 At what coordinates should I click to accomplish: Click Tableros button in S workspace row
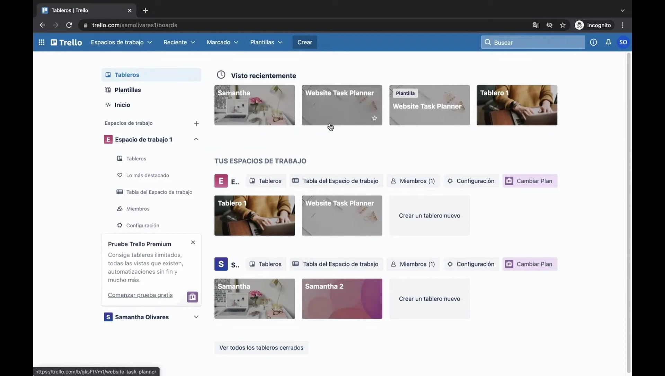(266, 264)
